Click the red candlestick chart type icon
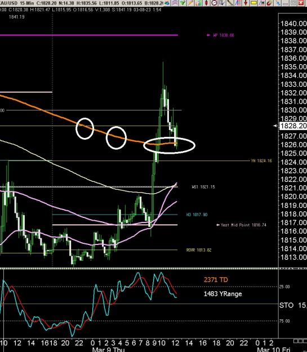 point(206,3)
